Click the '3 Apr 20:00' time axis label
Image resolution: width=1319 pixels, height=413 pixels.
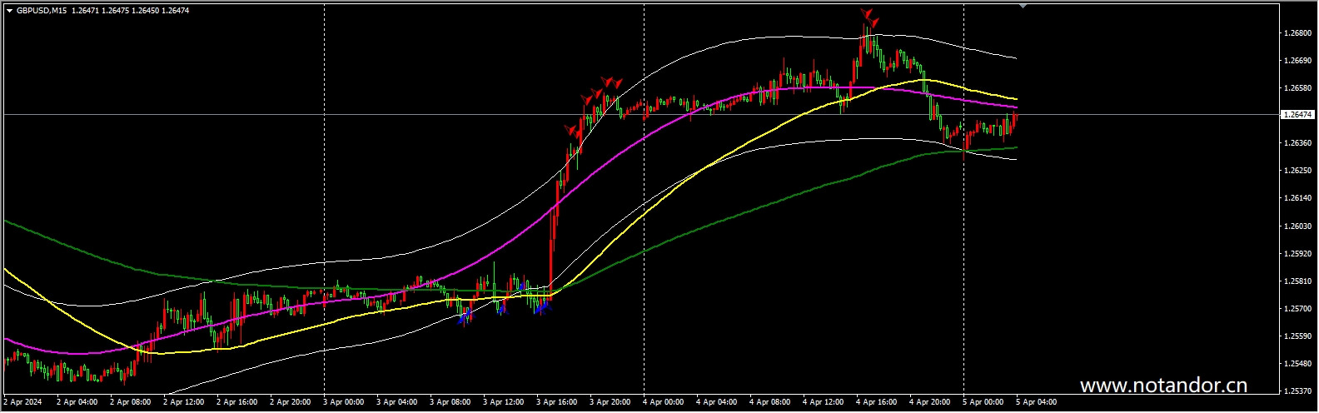pos(610,402)
